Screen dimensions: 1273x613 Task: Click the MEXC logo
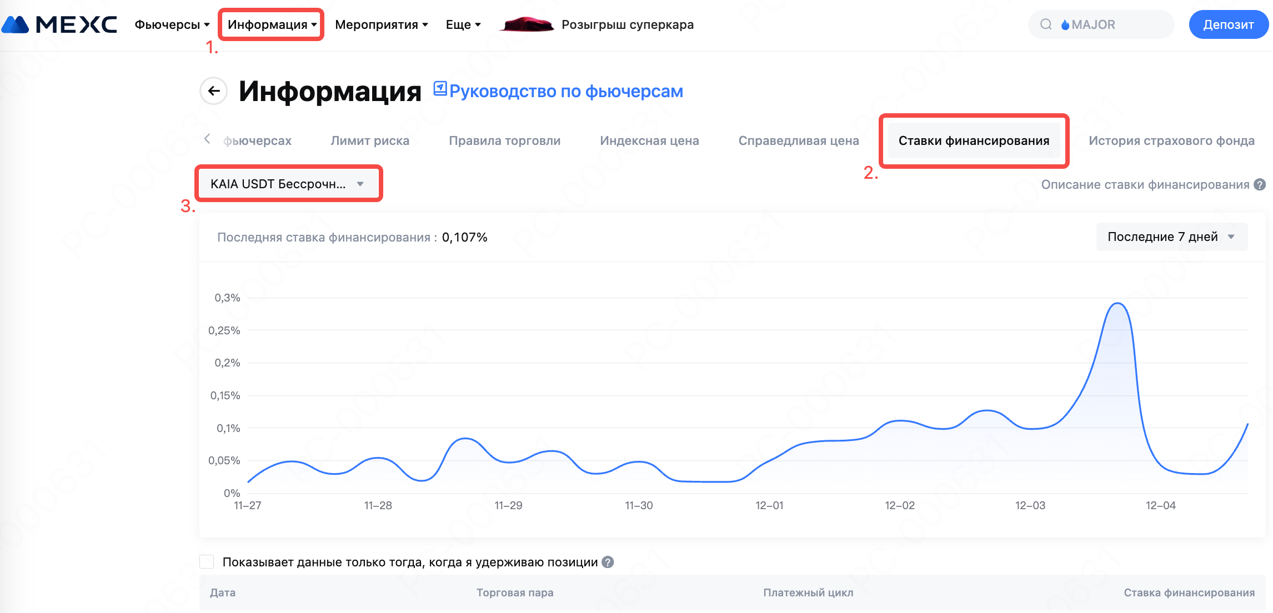pyautogui.click(x=60, y=24)
